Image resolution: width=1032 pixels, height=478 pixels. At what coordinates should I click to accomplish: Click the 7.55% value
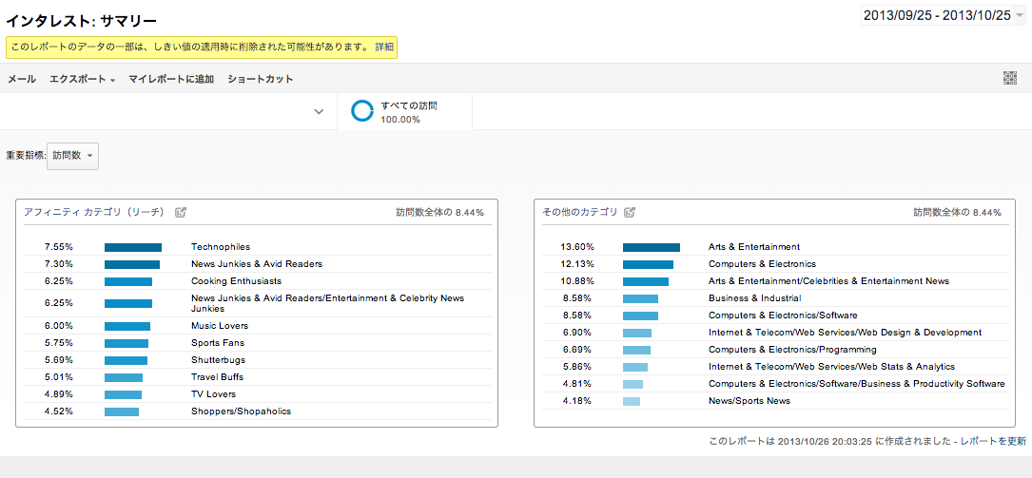[59, 247]
